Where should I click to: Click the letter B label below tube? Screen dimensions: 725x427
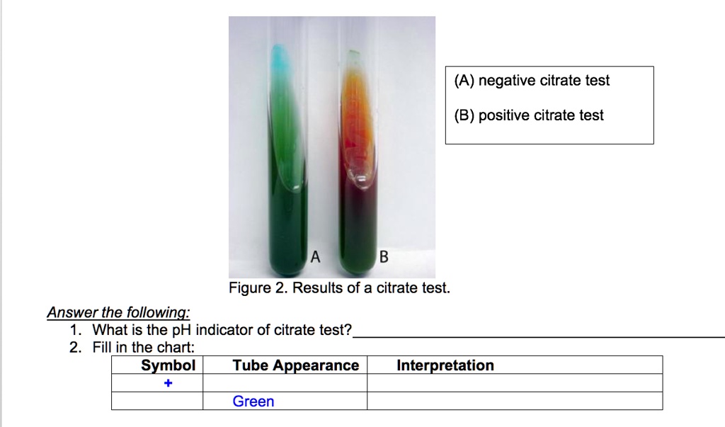coord(384,258)
